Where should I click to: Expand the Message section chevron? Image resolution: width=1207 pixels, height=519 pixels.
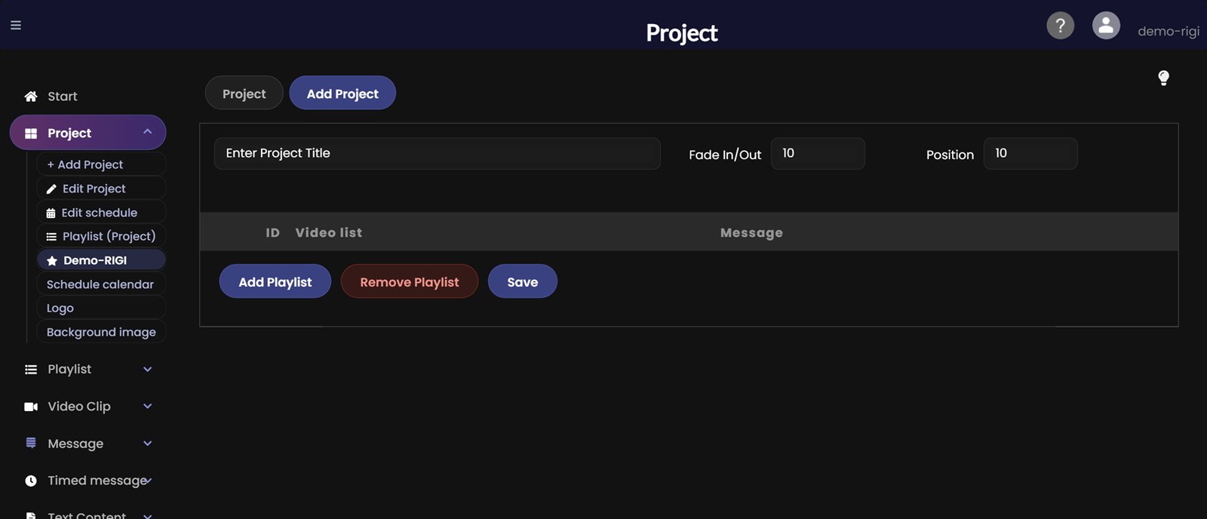pos(148,443)
